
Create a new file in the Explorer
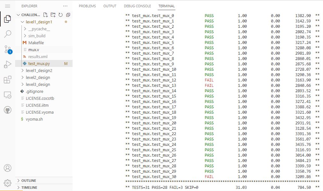click(45, 14)
